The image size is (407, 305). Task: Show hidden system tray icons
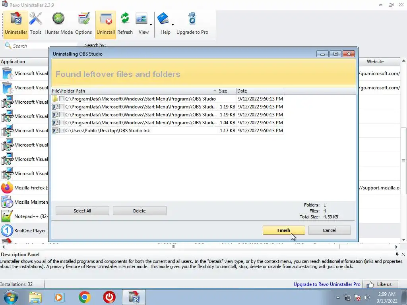pyautogui.click(x=338, y=298)
